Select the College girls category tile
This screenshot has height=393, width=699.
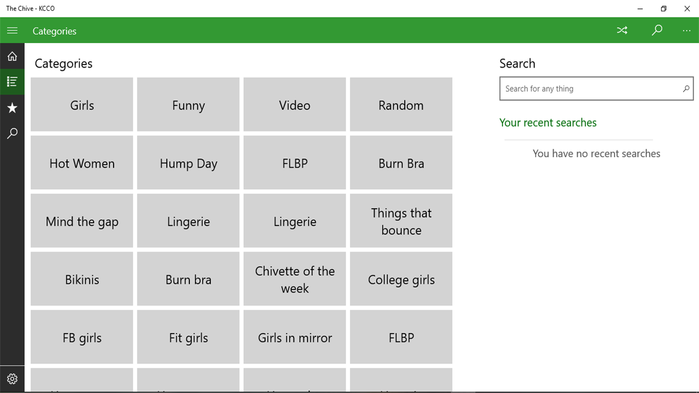[401, 279]
